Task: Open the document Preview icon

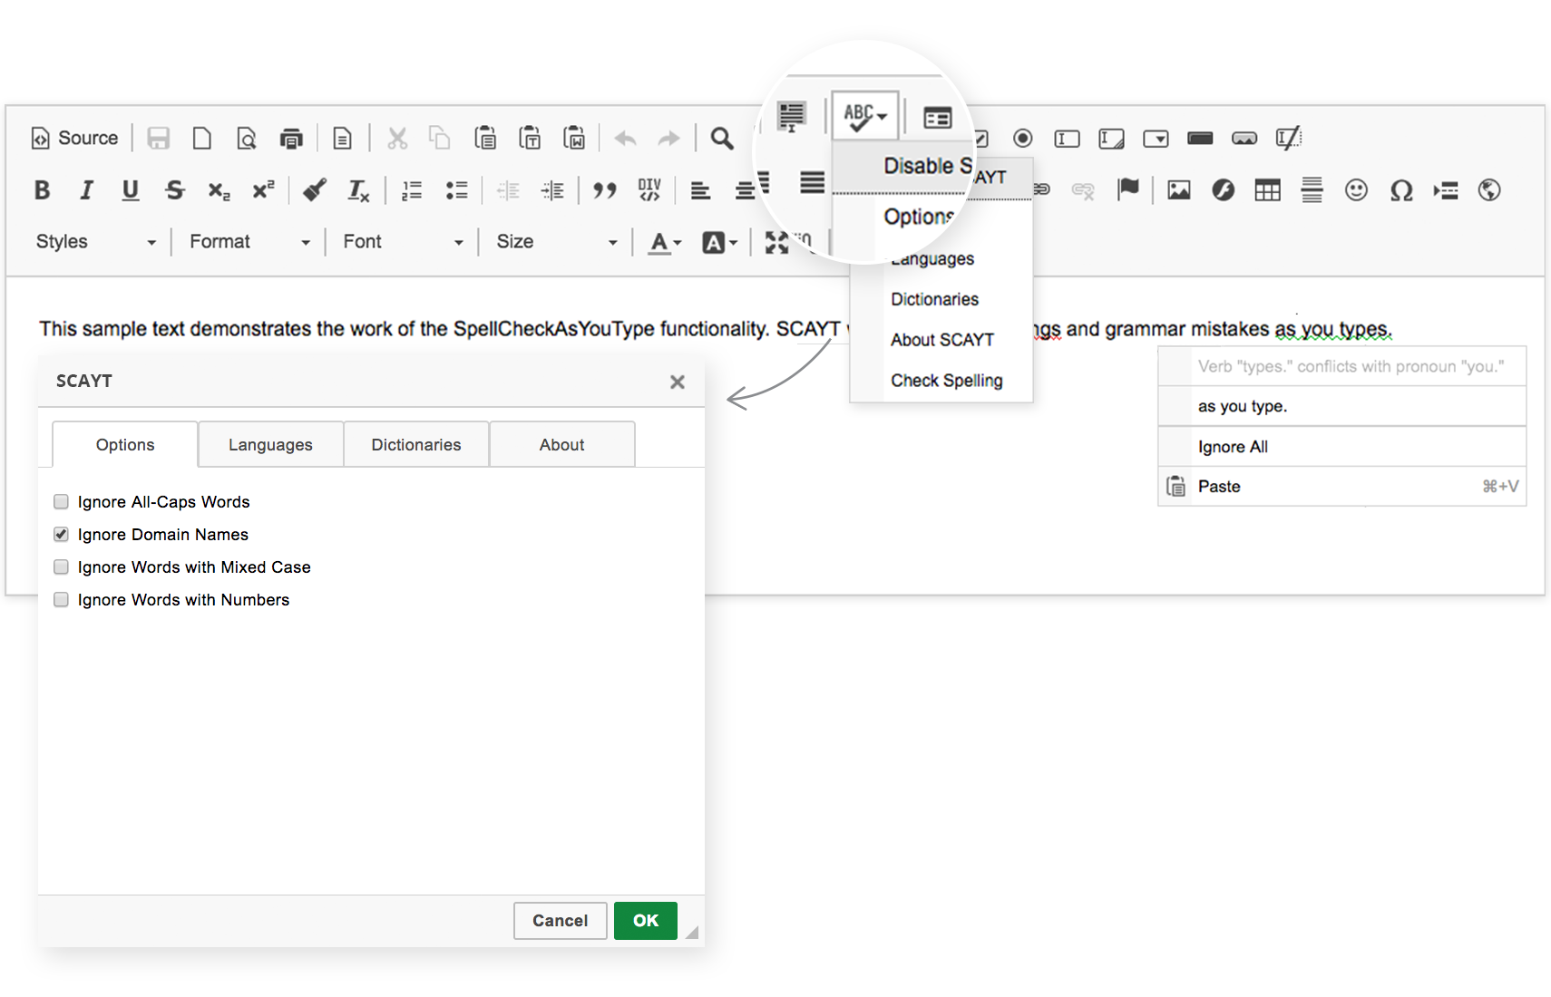Action: point(246,138)
